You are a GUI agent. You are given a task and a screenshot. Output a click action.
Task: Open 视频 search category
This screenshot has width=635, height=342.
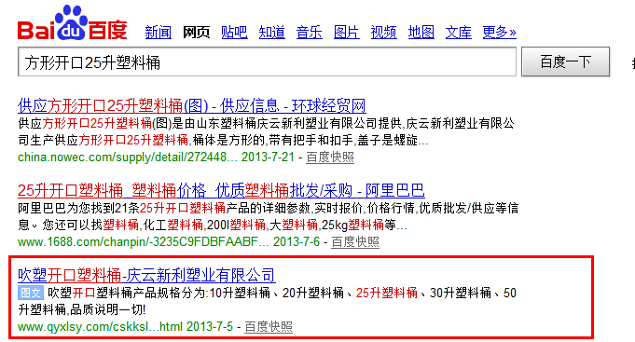[x=383, y=32]
